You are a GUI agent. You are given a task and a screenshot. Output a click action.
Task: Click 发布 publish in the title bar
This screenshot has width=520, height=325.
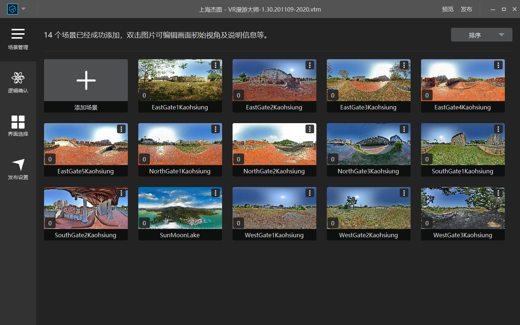pyautogui.click(x=466, y=9)
